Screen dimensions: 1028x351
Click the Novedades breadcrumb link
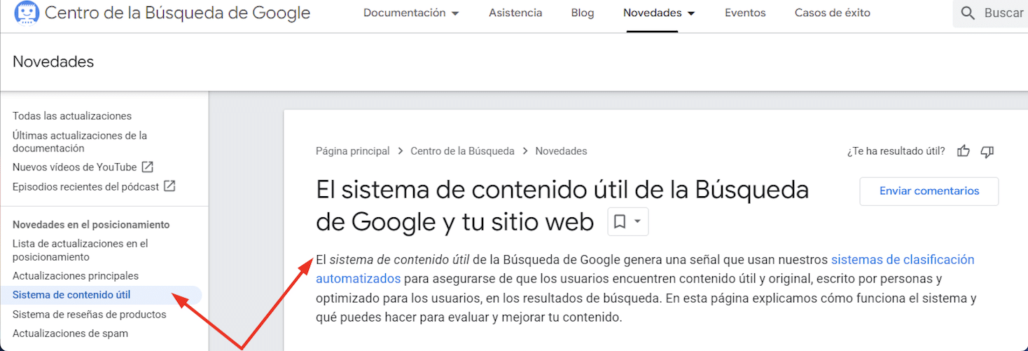tap(561, 151)
